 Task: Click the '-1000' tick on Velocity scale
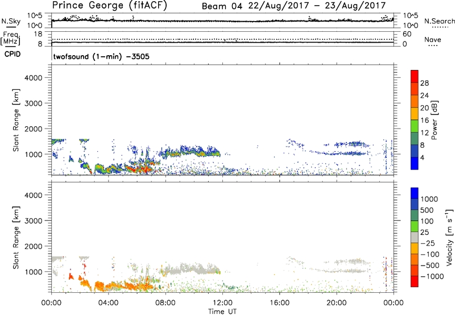[x=432, y=276]
